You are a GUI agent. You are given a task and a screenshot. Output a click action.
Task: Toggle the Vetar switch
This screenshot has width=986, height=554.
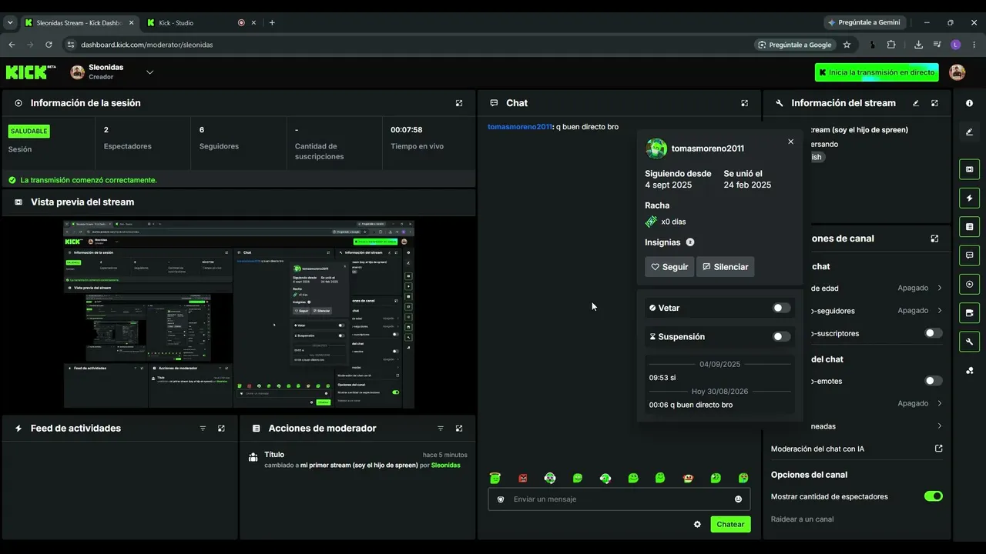pos(782,308)
